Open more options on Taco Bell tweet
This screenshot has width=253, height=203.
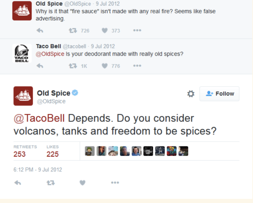tap(137, 66)
